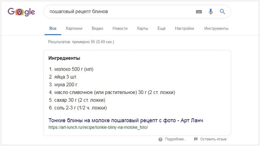Click the feedback flag icon
This screenshot has width=260, height=146.
pos(196,139)
